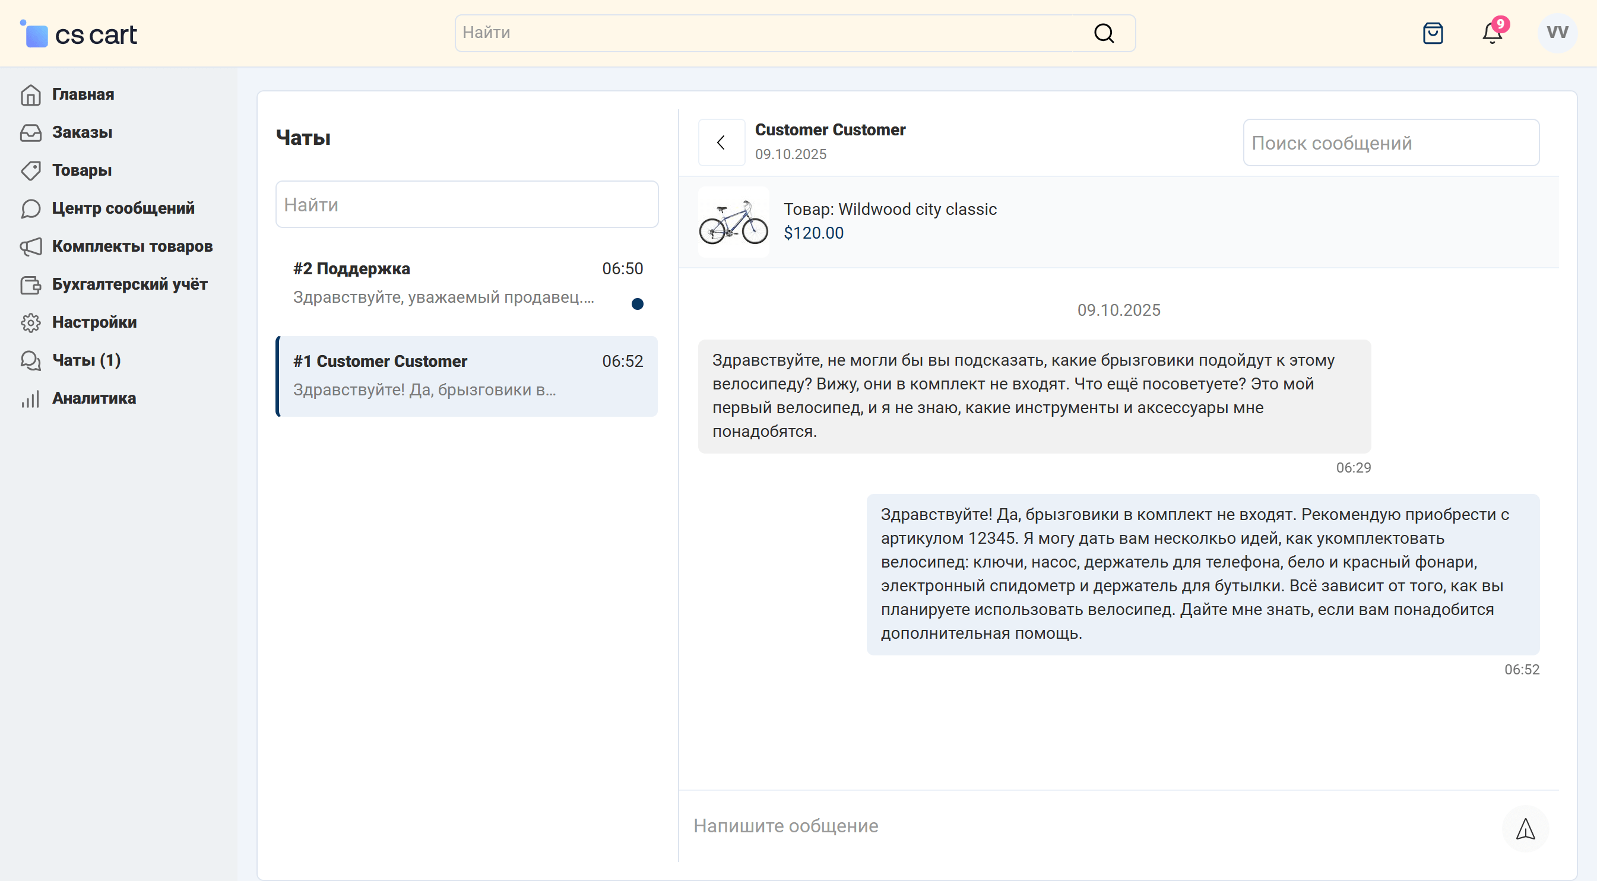Open the notifications bell icon
This screenshot has height=881, width=1597.
(1493, 33)
